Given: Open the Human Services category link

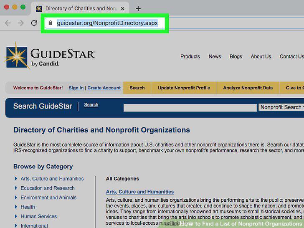Looking at the screenshot, I should [39, 216].
